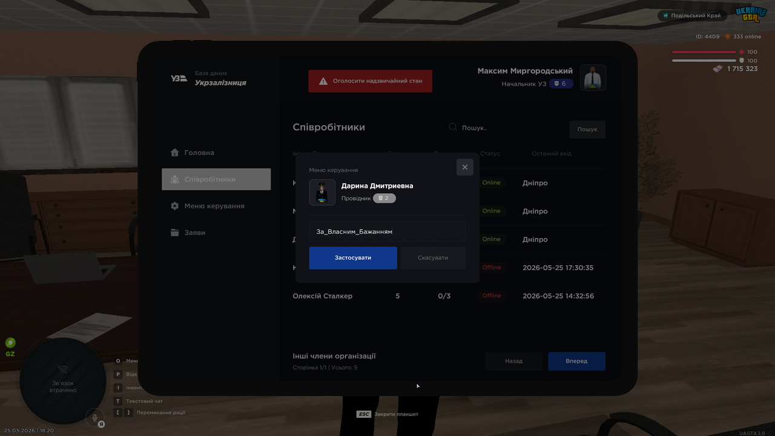Viewport: 775px width, 436px height.
Task: Click Offline status in Олексій Сталкер row
Action: tap(492, 296)
